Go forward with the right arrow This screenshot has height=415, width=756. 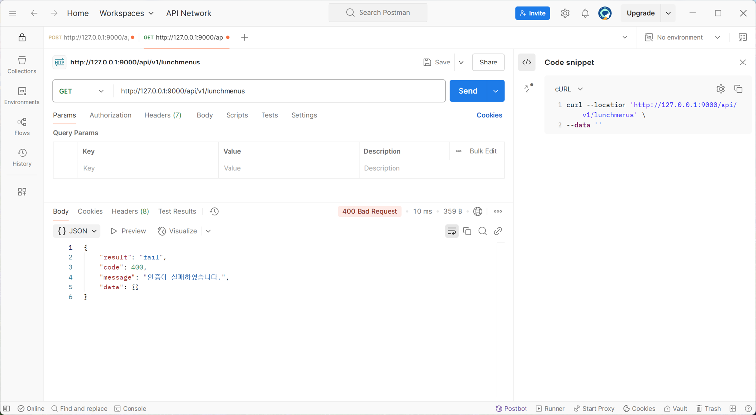pyautogui.click(x=54, y=13)
